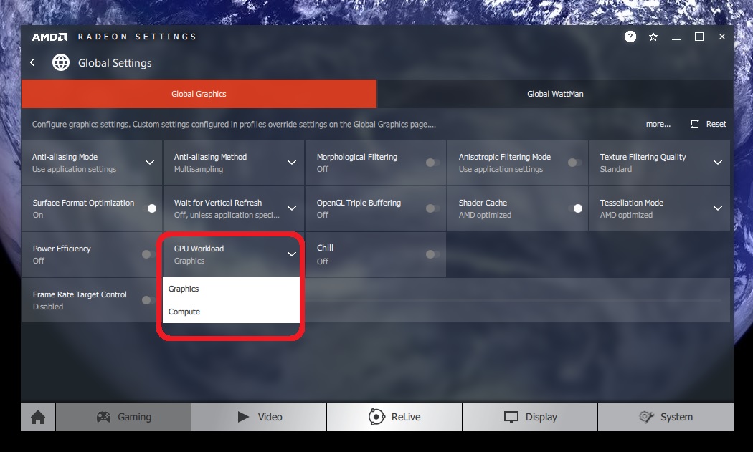753x452 pixels.
Task: Select Compute in GPU Workload list
Action: 231,312
